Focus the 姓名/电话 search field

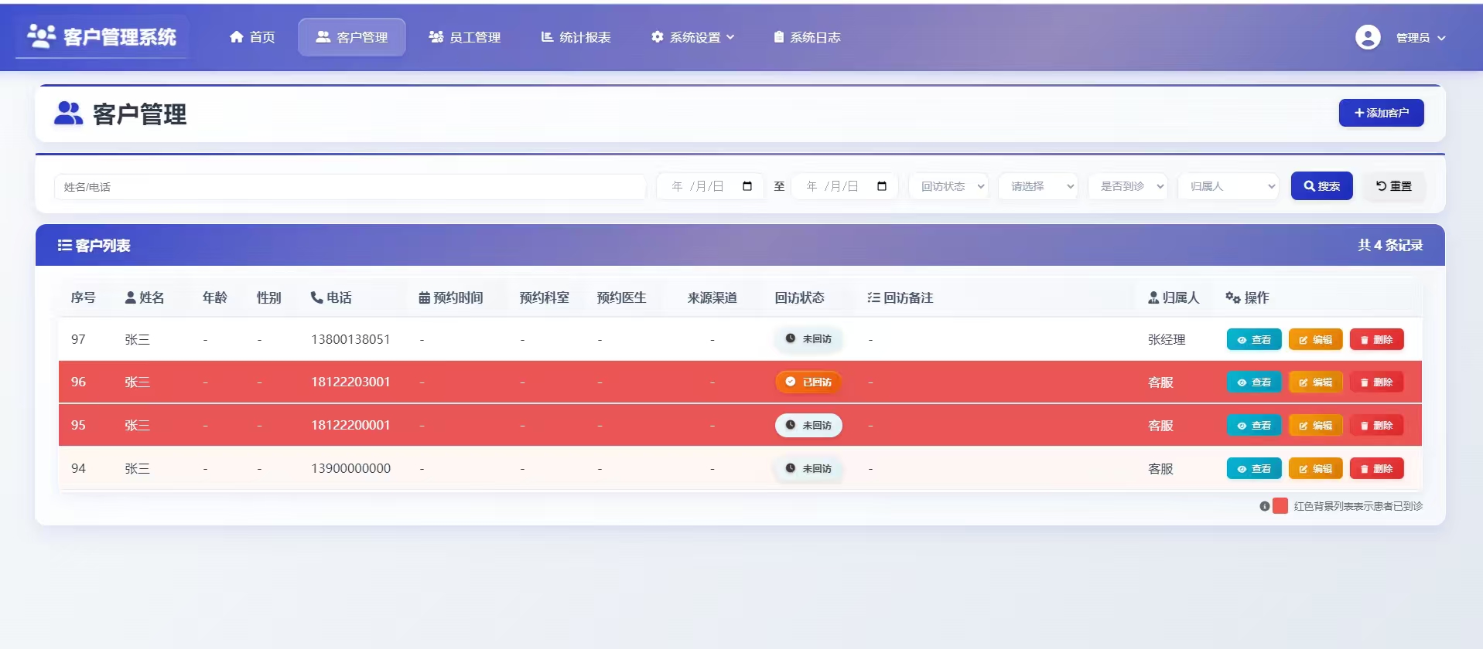350,187
